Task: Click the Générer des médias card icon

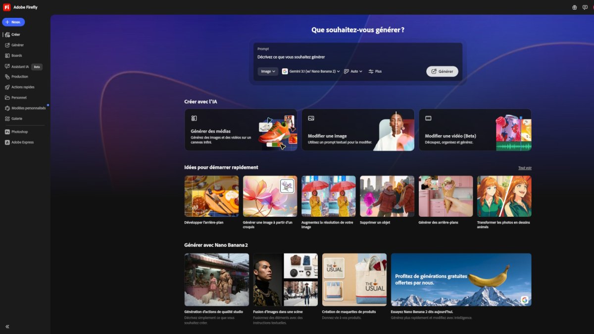Action: click(x=194, y=118)
